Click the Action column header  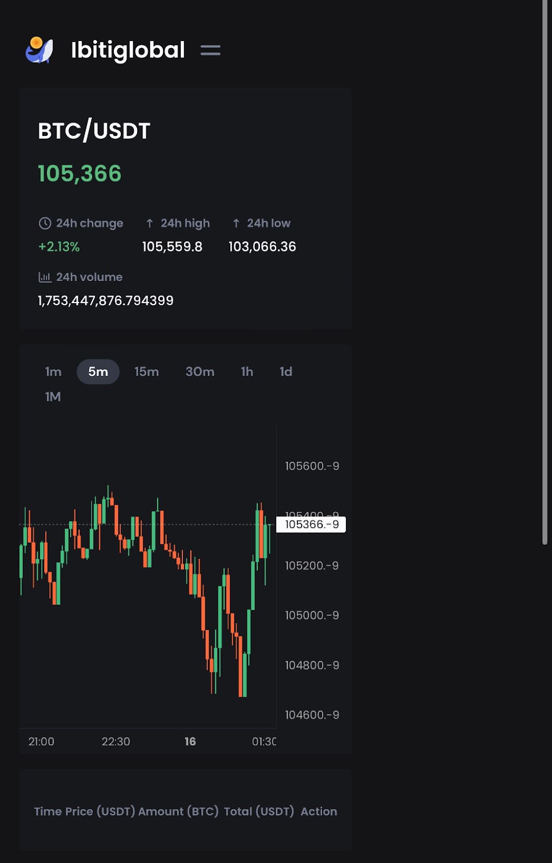click(x=319, y=812)
